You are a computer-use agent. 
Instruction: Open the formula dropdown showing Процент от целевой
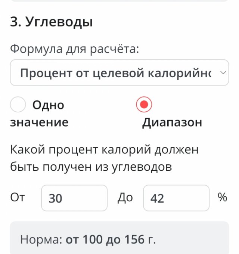(x=119, y=72)
